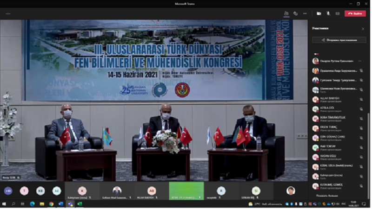
Task: Click the AB avatar video tile
Action: (152, 190)
